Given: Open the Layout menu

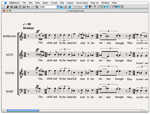Looking at the screenshot, I should click(70, 3).
